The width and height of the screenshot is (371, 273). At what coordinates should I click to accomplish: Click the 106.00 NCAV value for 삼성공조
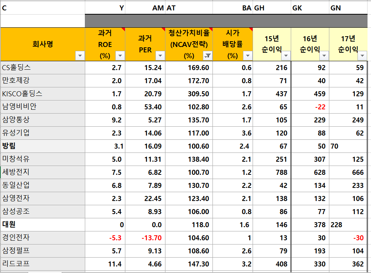pos(199,212)
